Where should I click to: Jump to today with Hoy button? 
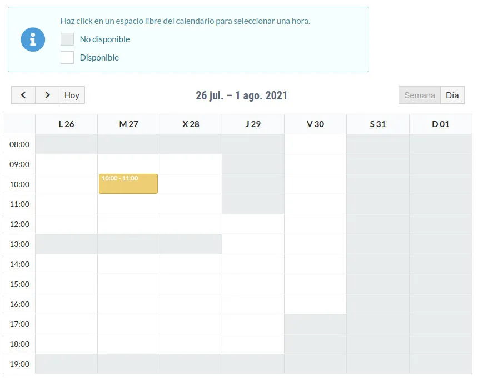tap(72, 95)
